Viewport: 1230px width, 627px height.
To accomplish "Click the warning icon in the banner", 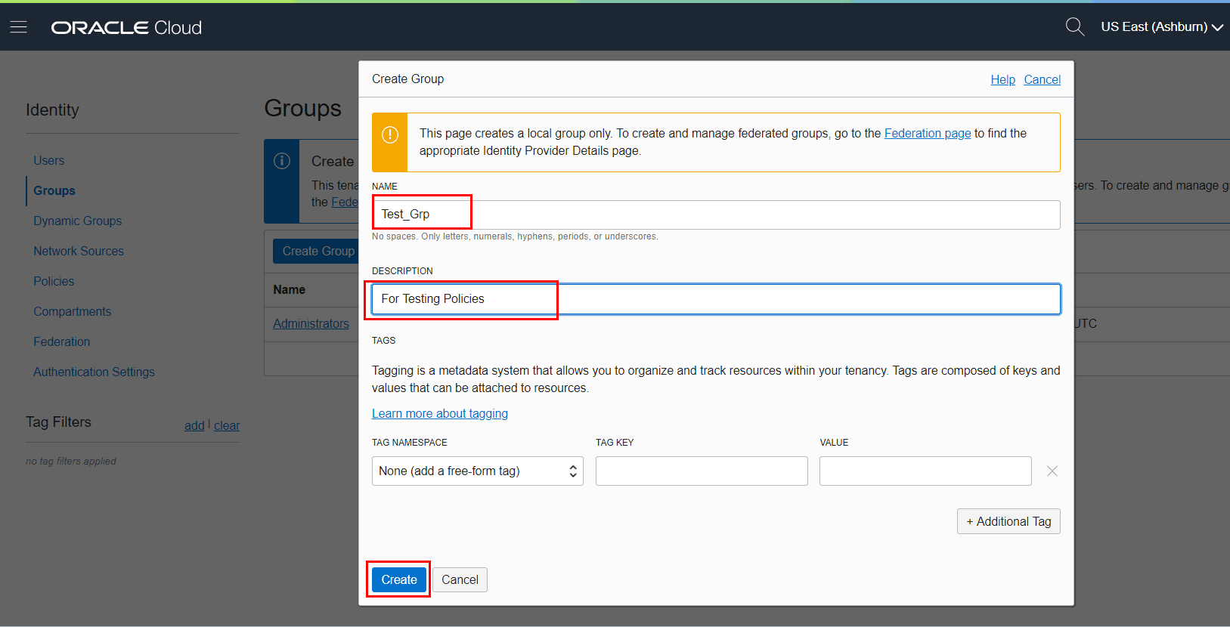I will click(x=390, y=135).
